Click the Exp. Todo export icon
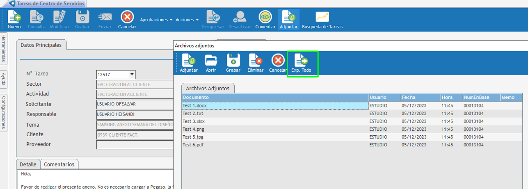The image size is (528, 189). (302, 61)
